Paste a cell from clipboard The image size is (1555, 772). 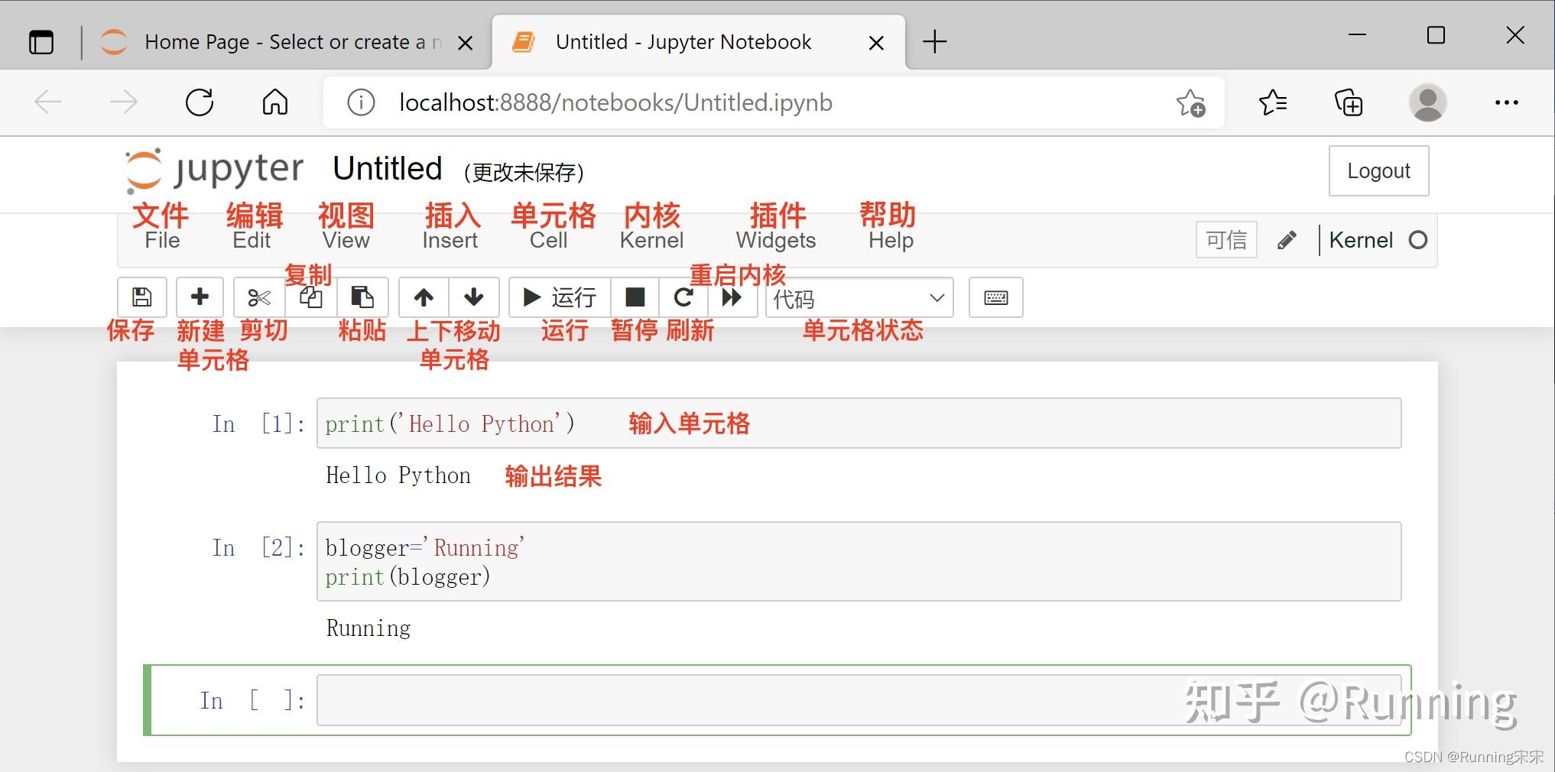pos(362,297)
